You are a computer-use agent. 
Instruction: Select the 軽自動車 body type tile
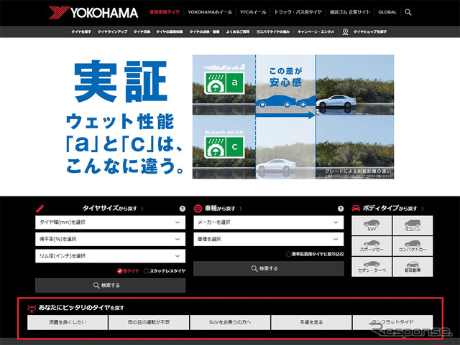point(413,267)
